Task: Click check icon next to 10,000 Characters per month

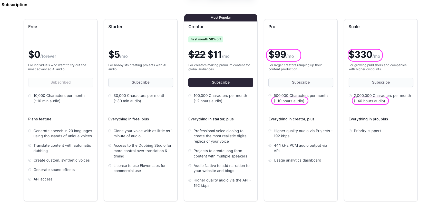Action: tap(30, 96)
